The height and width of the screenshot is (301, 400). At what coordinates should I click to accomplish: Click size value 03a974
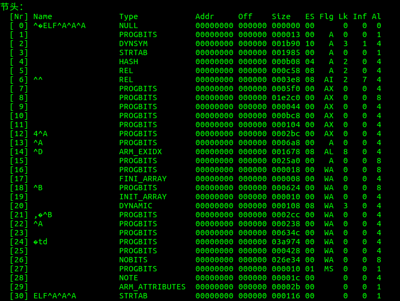286,242
